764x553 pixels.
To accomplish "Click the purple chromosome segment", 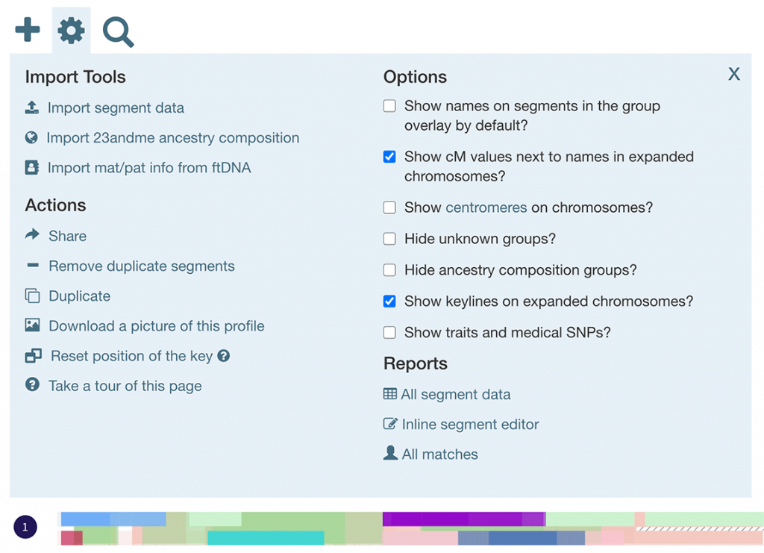I will click(463, 517).
